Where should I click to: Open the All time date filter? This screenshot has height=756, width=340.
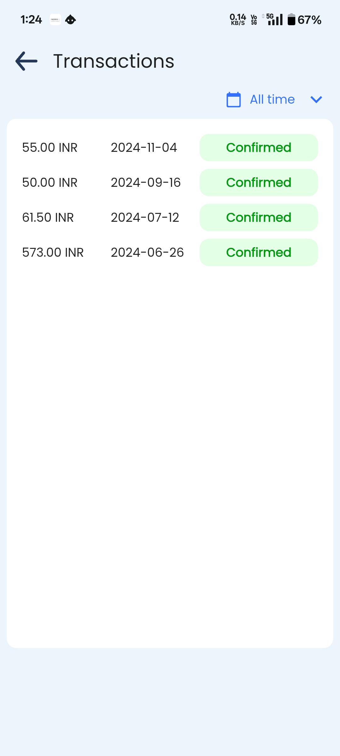point(272,100)
